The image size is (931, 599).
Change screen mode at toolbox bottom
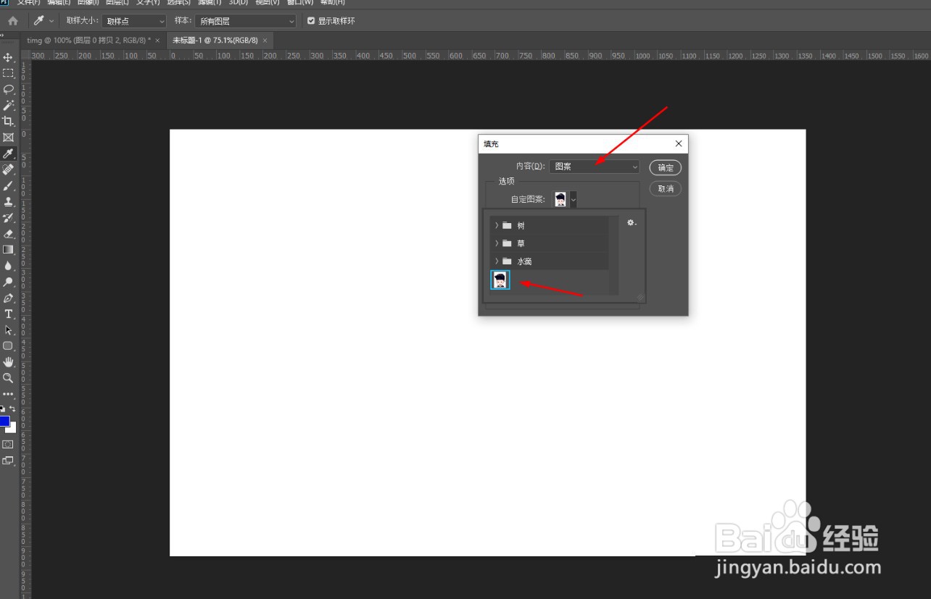click(9, 460)
